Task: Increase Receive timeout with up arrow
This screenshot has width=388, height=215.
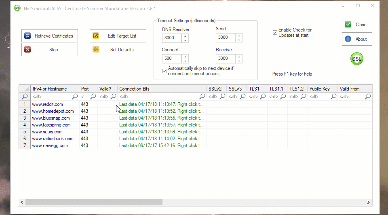Action: click(239, 57)
